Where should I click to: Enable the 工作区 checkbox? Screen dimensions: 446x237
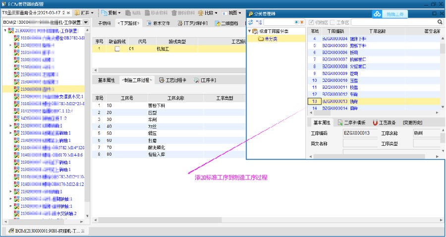(x=332, y=22)
